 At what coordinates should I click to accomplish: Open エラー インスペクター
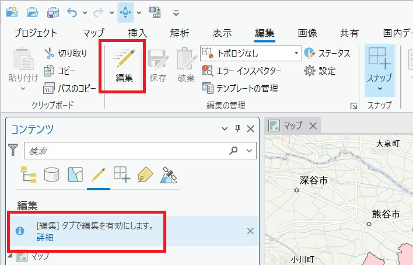coord(242,71)
